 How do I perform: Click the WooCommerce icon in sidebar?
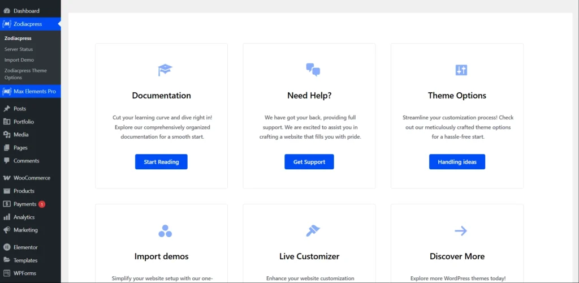point(7,178)
